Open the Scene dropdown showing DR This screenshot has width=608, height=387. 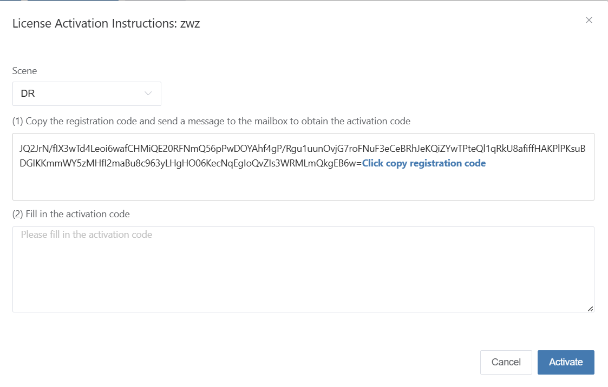(x=87, y=94)
